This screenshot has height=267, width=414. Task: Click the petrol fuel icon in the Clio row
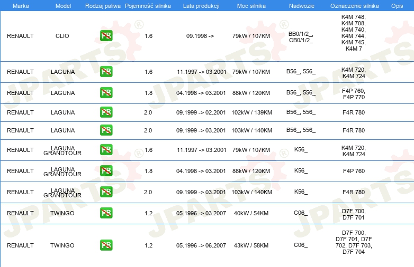click(106, 36)
